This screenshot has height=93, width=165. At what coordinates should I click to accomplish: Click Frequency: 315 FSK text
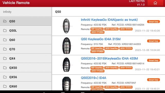(92, 44)
